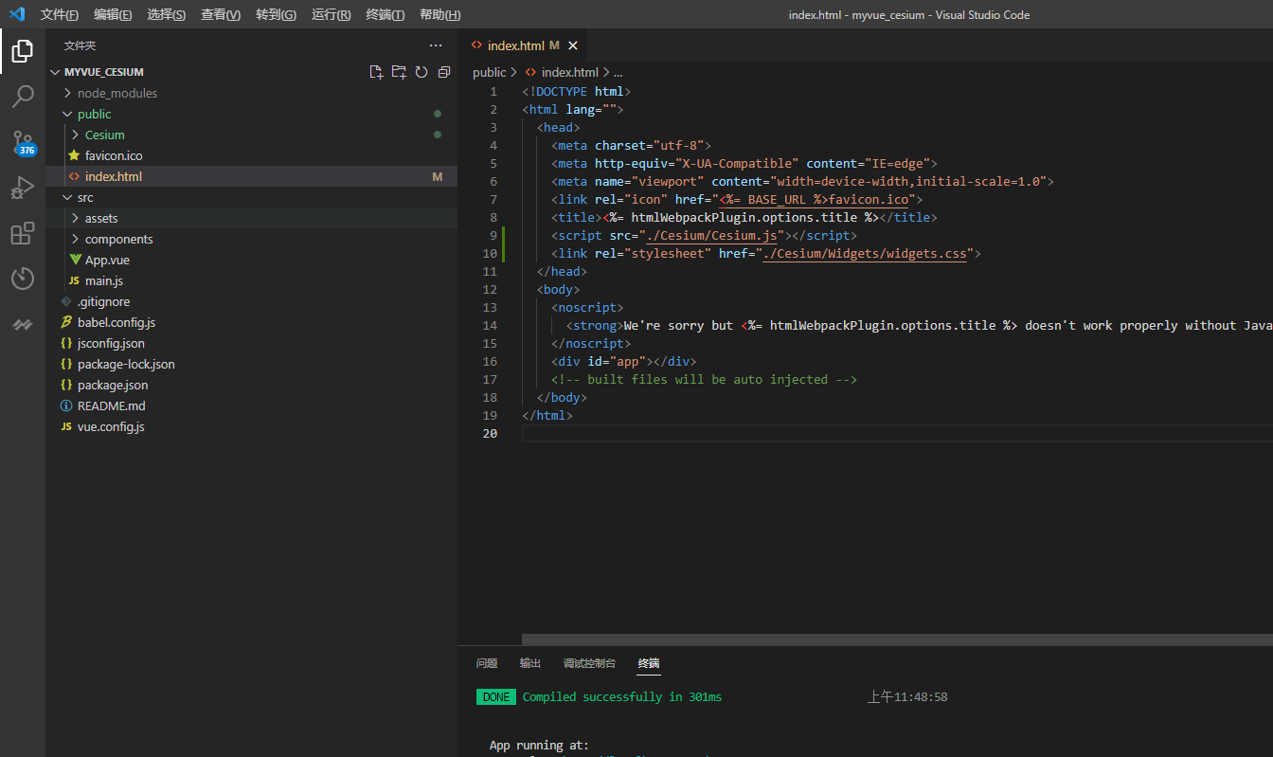Open package-lock.json in the file tree
The width and height of the screenshot is (1273, 757).
[x=251, y=364]
